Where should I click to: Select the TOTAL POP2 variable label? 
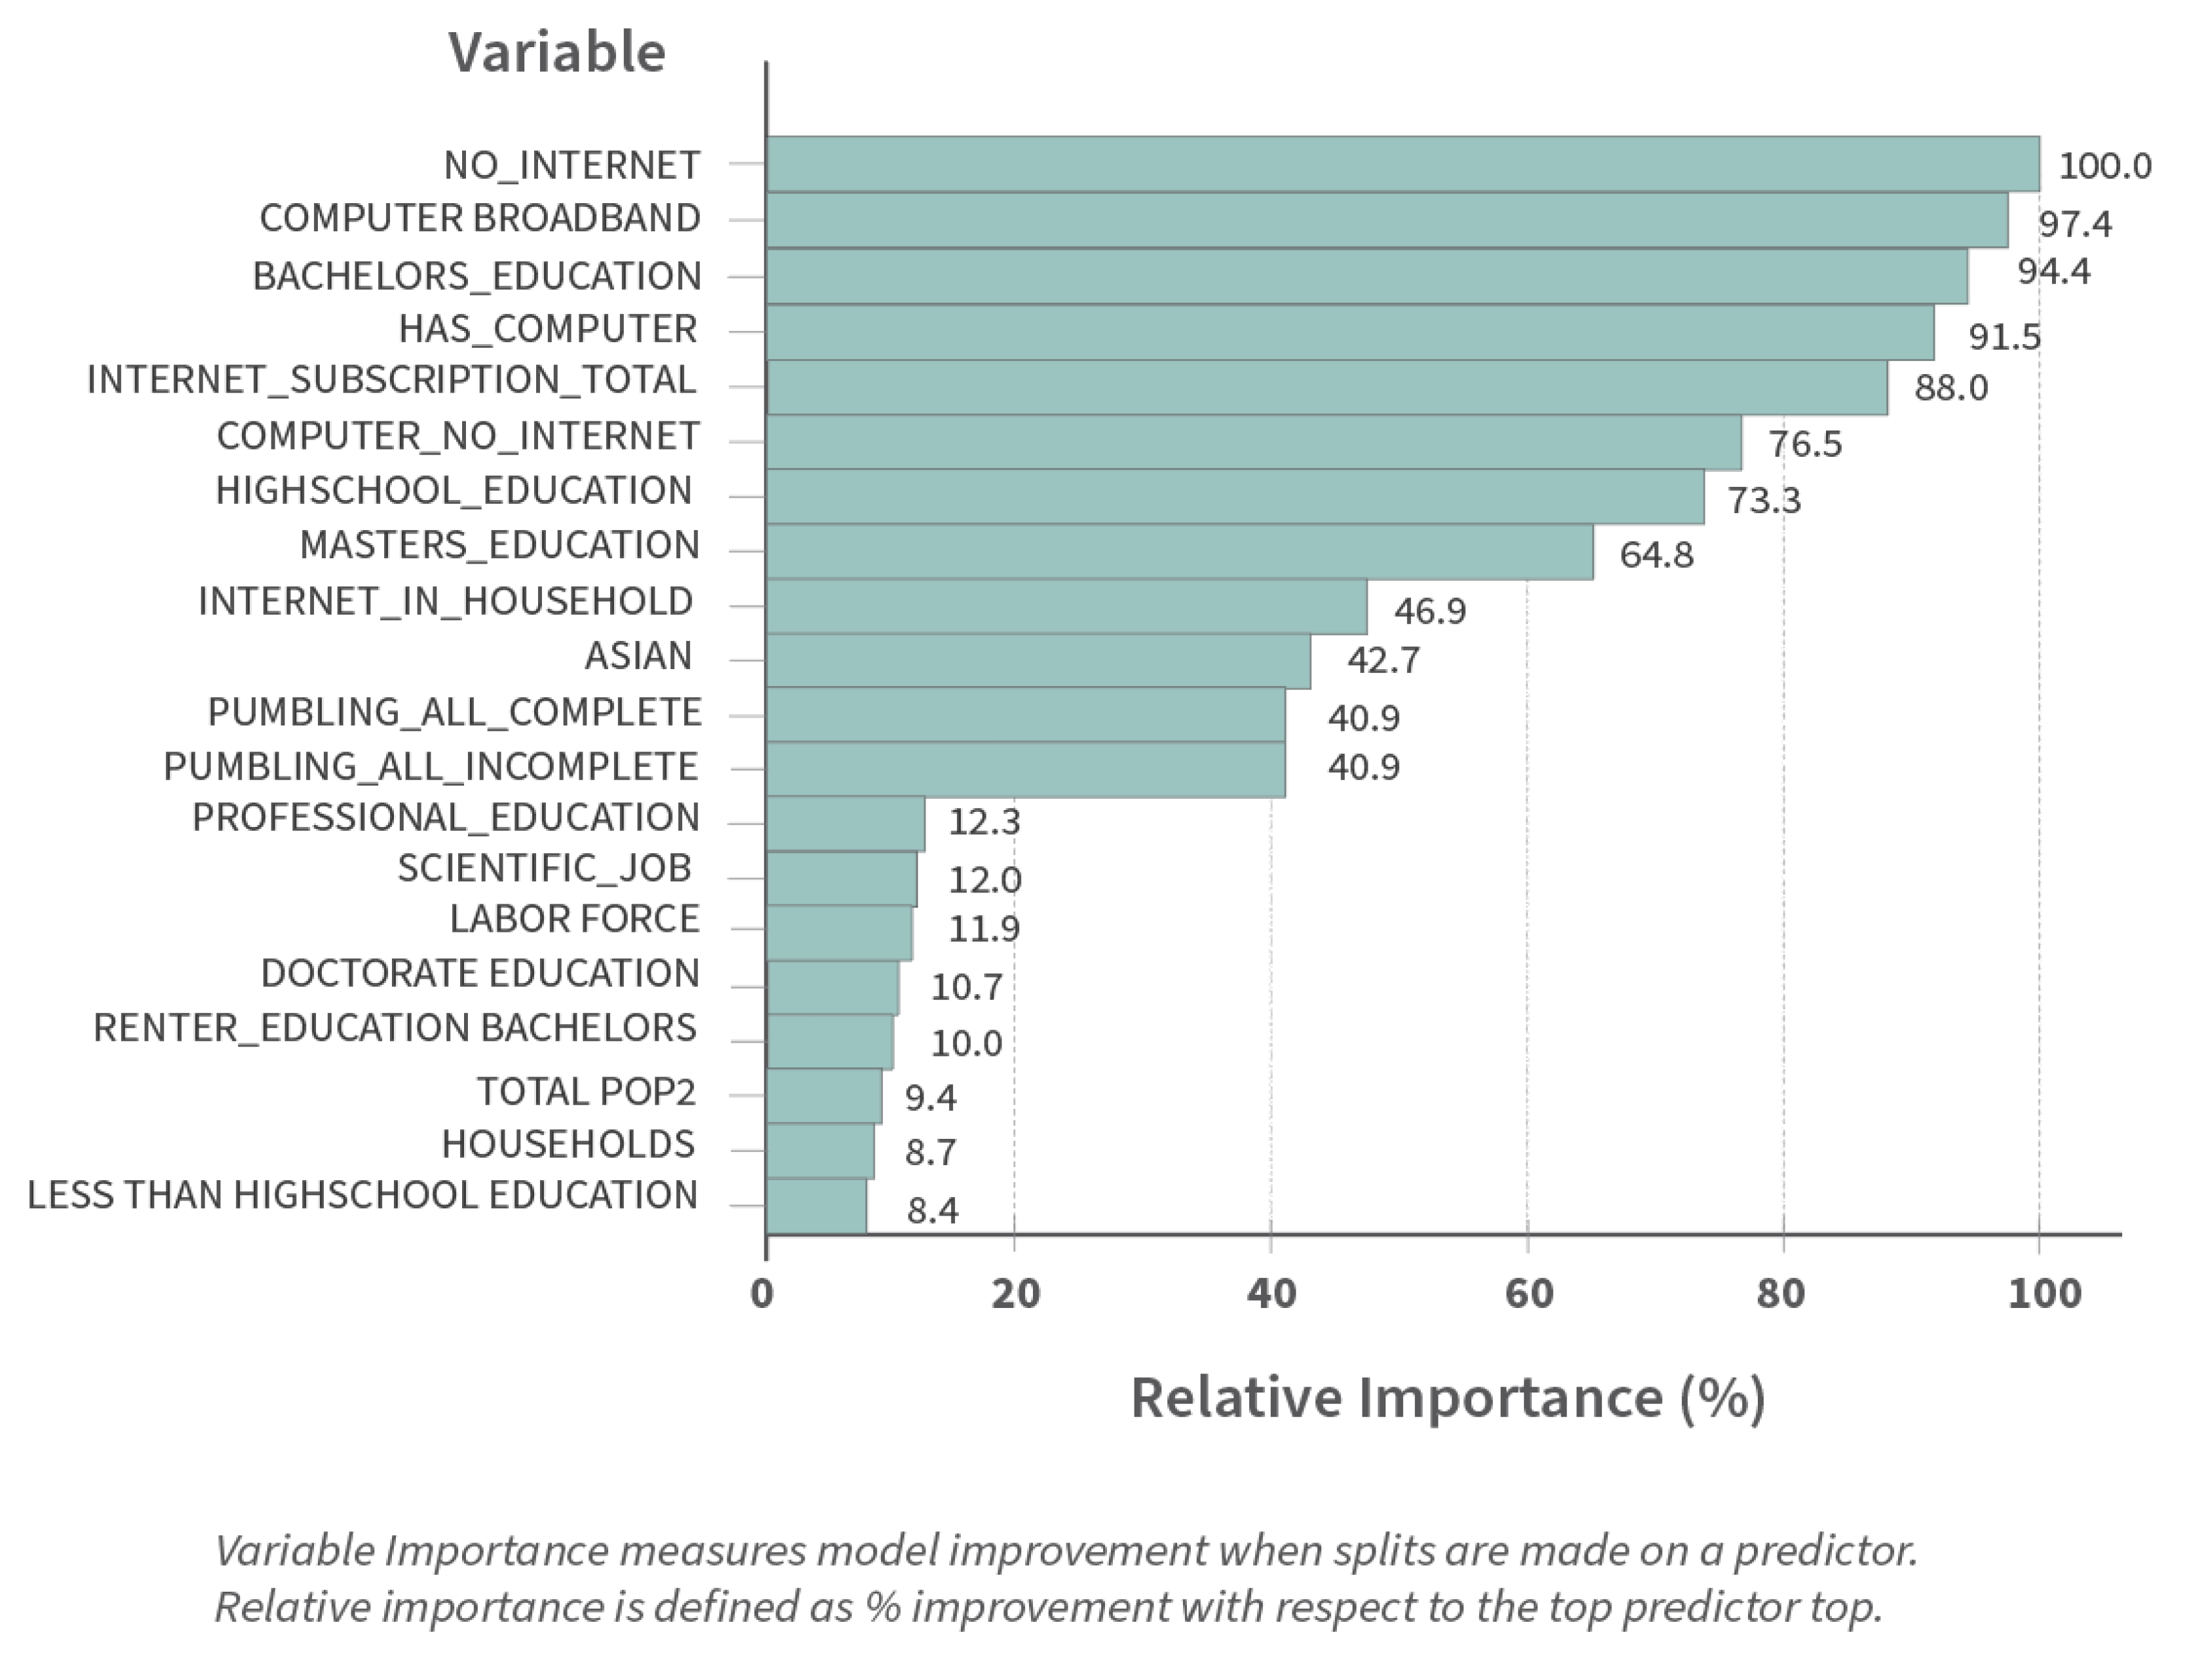[x=585, y=1092]
